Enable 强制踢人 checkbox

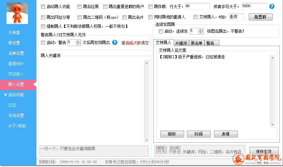point(43,26)
